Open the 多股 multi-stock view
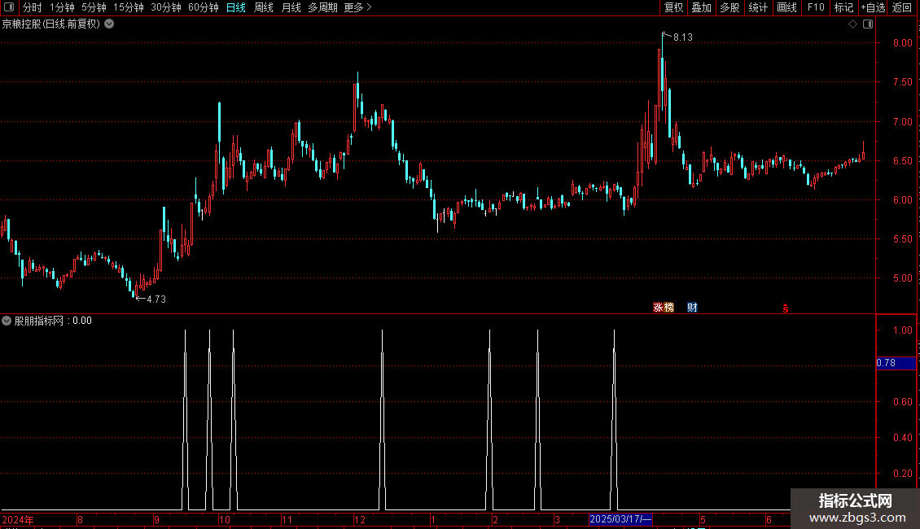Viewport: 920px width, 529px height. click(x=730, y=7)
